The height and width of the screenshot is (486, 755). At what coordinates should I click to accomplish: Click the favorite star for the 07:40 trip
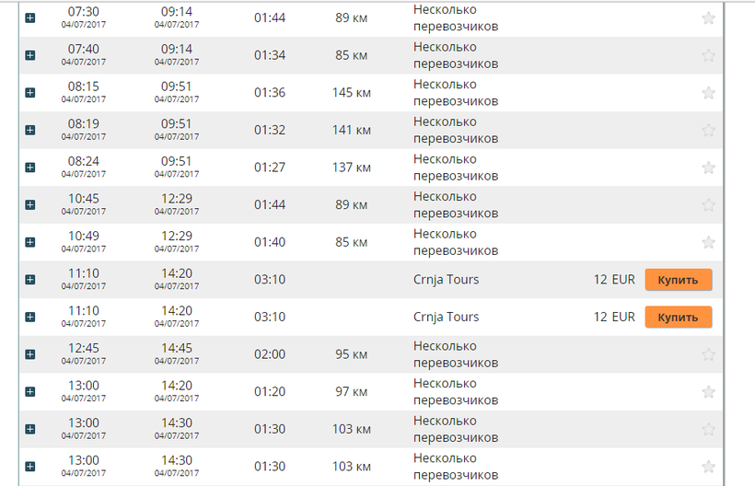point(708,55)
